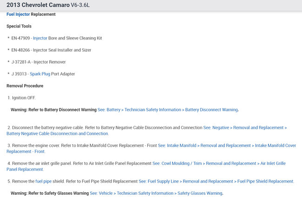This screenshot has width=302, height=204.
Task: Open the Fuel Injector link in title
Action: point(18,14)
